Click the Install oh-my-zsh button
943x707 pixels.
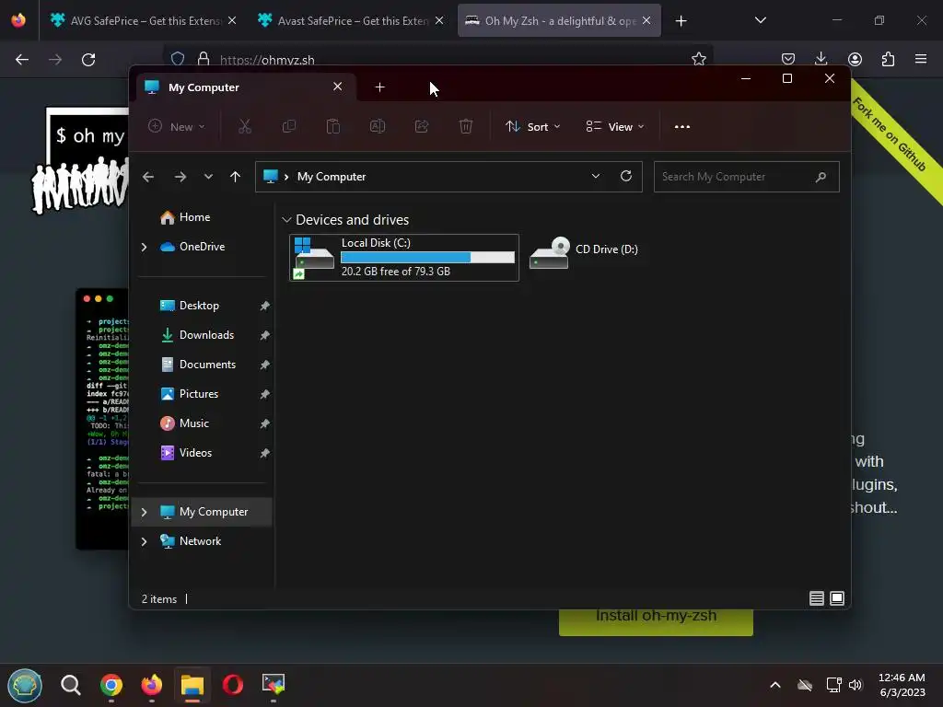click(x=656, y=621)
